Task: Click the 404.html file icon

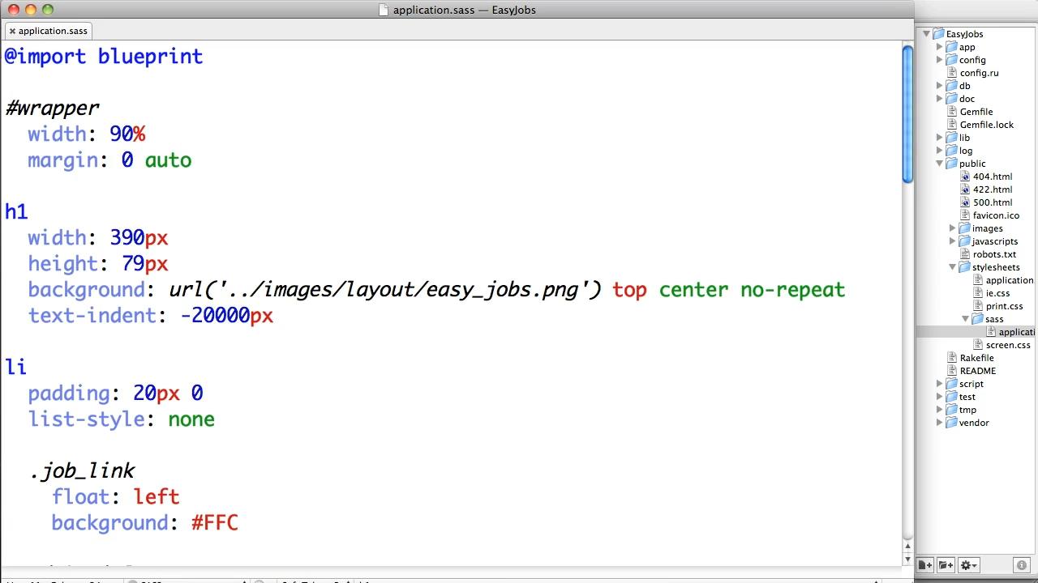Action: point(965,177)
